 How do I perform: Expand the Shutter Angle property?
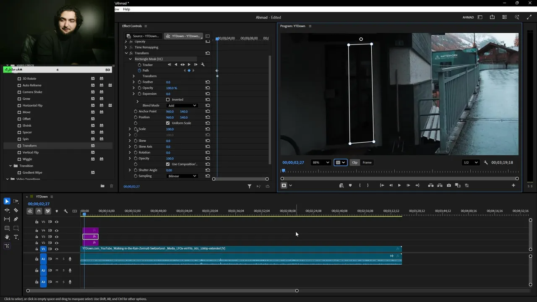tap(130, 170)
